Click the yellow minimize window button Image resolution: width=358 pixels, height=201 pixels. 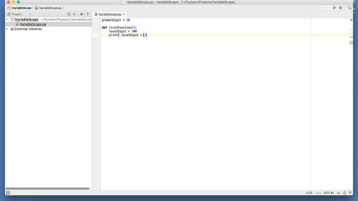pyautogui.click(x=13, y=2)
